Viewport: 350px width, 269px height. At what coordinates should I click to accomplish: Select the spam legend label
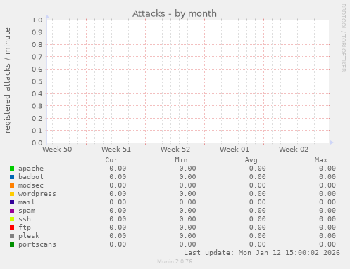pyautogui.click(x=27, y=211)
